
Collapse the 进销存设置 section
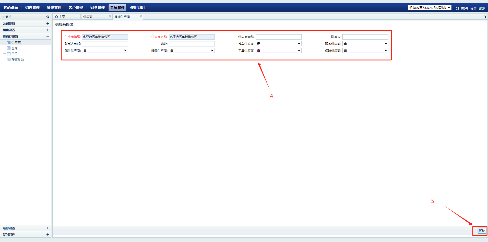coord(47,36)
